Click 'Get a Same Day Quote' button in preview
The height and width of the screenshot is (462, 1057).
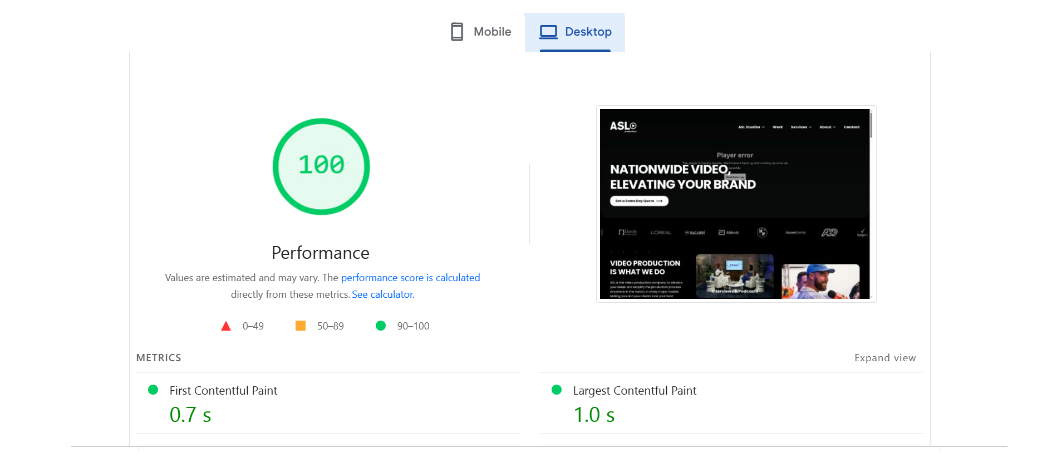639,201
